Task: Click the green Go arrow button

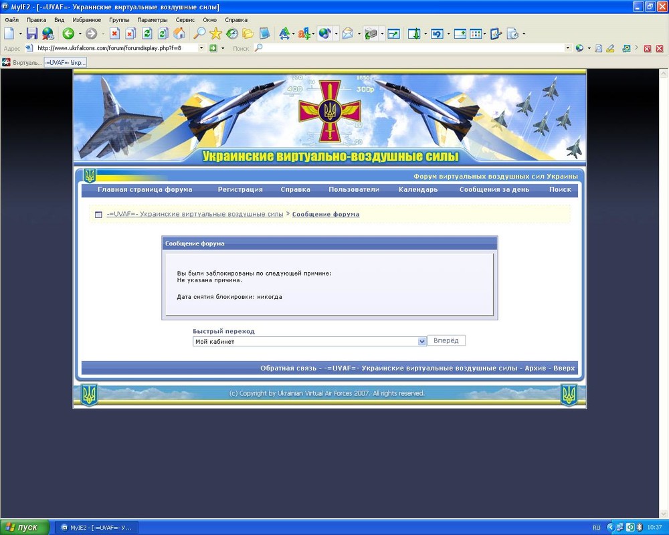Action: [213, 48]
